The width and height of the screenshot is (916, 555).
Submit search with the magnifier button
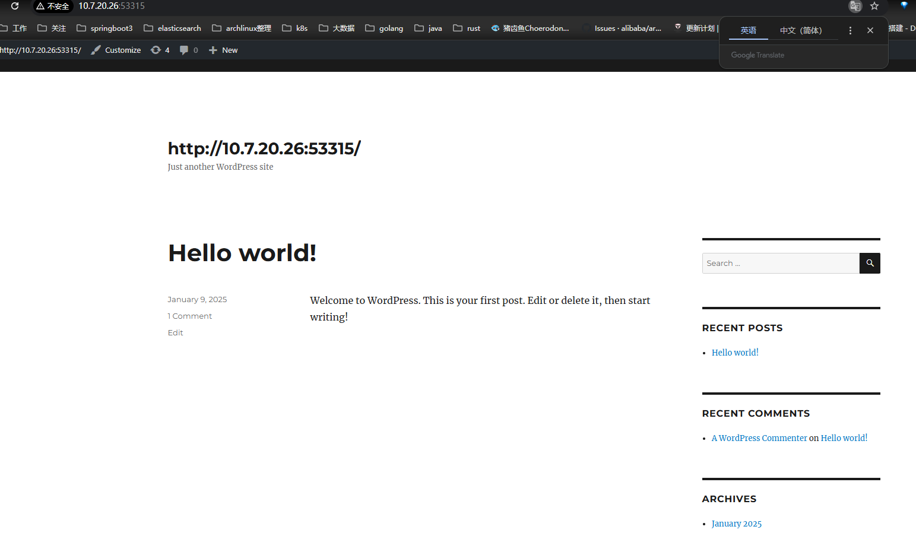pos(870,263)
